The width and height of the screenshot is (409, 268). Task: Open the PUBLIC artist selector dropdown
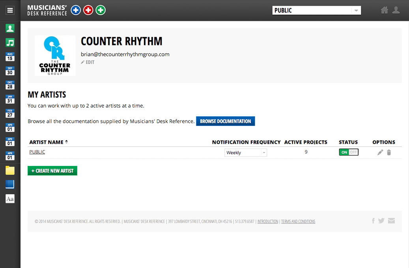pyautogui.click(x=317, y=11)
